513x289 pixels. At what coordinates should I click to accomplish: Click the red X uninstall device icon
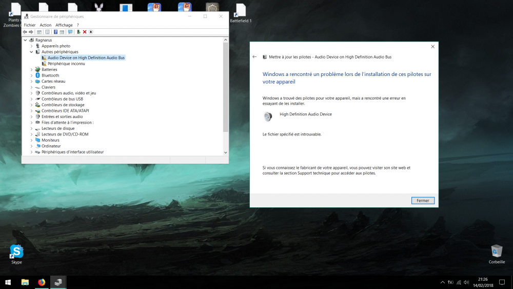[85, 32]
